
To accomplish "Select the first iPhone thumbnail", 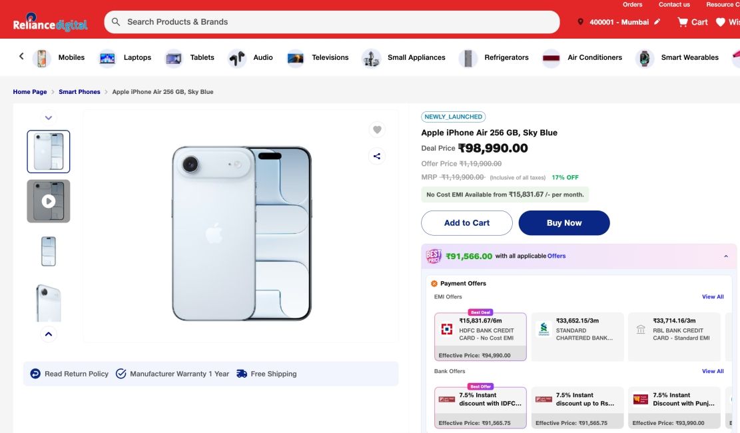I will click(49, 152).
